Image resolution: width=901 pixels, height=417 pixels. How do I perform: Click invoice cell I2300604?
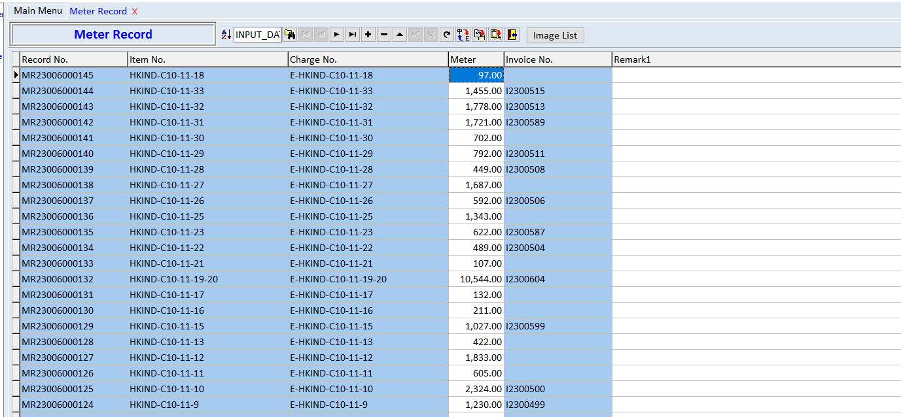[525, 279]
